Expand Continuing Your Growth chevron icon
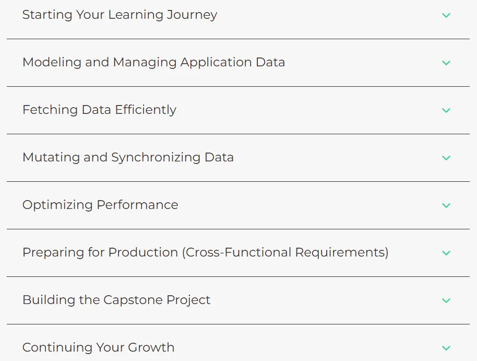 pos(446,348)
